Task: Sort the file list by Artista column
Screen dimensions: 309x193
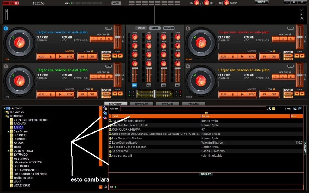Action: pos(245,116)
